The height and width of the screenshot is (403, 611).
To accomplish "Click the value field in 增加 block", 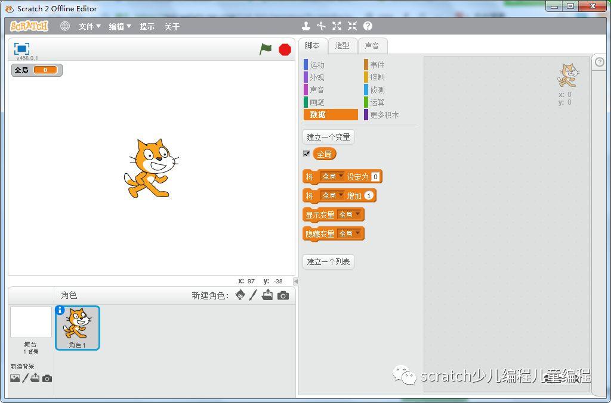I will [369, 195].
